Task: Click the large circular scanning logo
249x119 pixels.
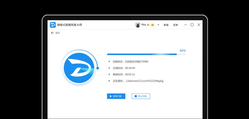Action: tap(79, 68)
